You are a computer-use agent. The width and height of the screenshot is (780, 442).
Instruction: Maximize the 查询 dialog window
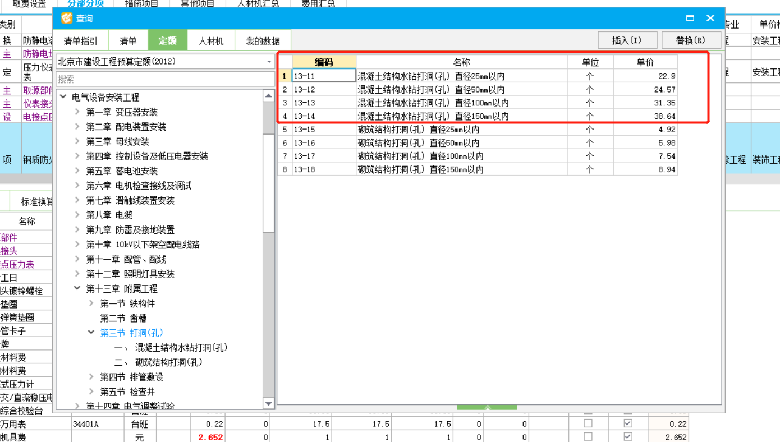tap(690, 18)
